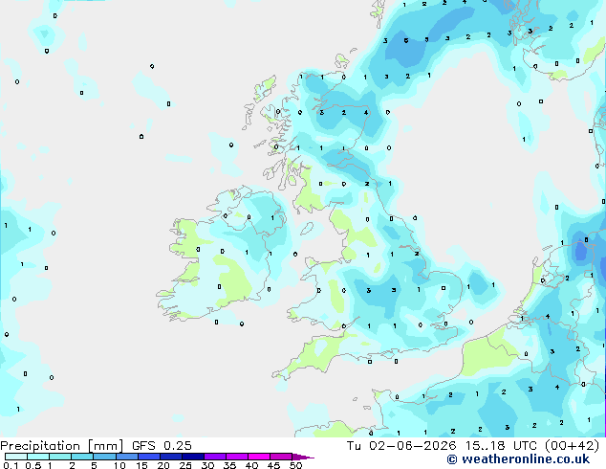Click the 'Precipitation [mm]' title text
Image resolution: width=606 pixels, height=469 pixels.
tap(62, 446)
